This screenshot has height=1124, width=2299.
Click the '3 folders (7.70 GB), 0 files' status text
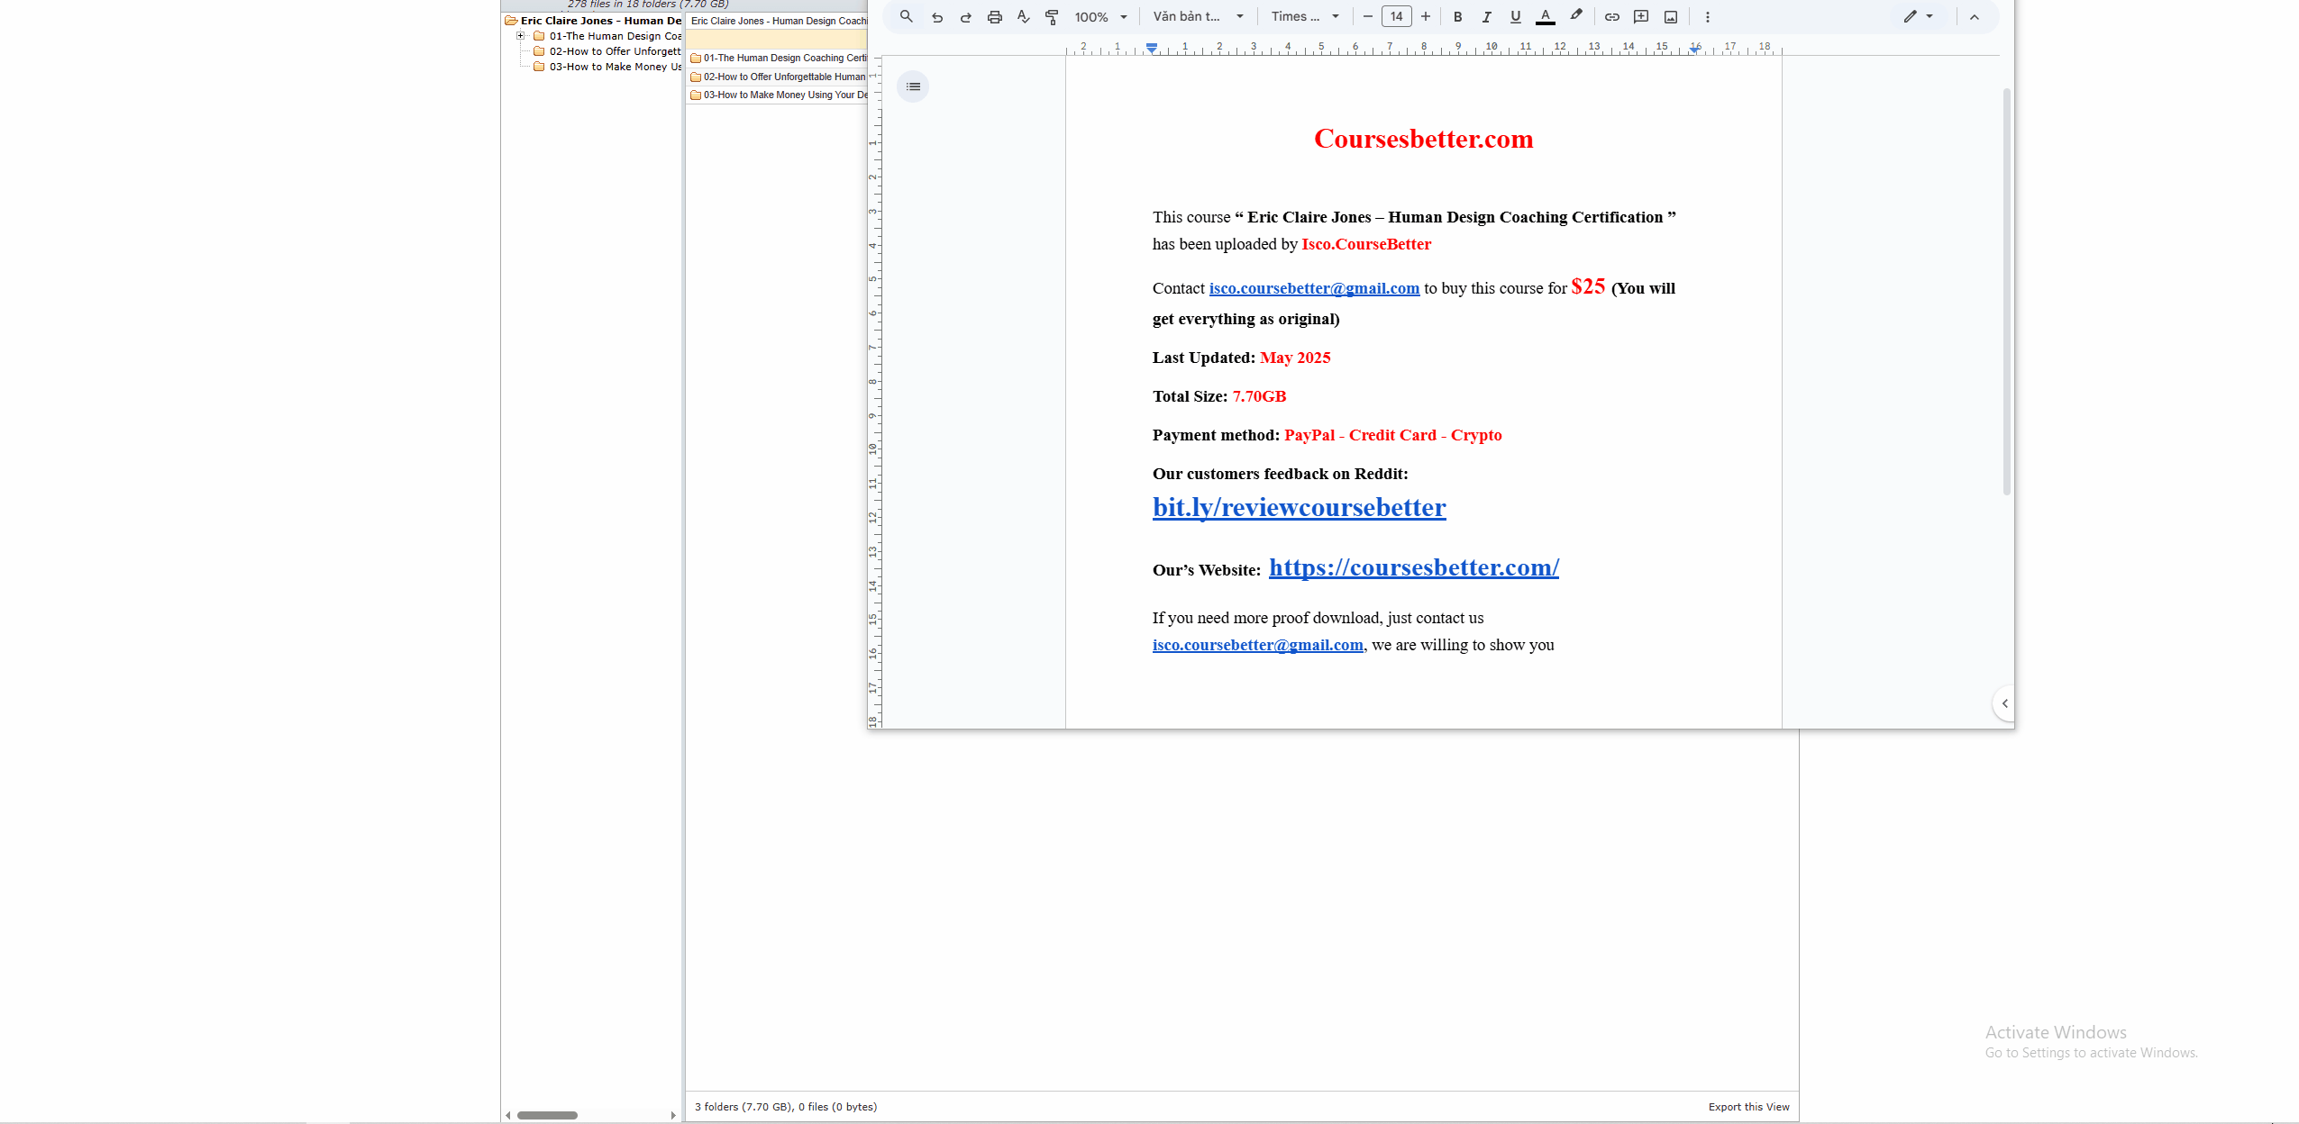[785, 1107]
